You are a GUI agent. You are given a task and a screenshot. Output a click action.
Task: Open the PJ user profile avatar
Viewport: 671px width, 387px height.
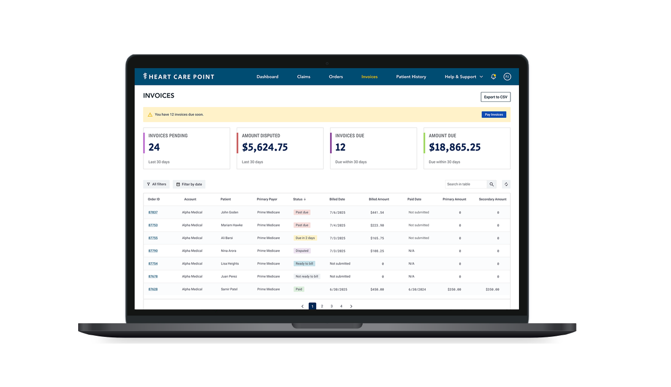tap(507, 77)
